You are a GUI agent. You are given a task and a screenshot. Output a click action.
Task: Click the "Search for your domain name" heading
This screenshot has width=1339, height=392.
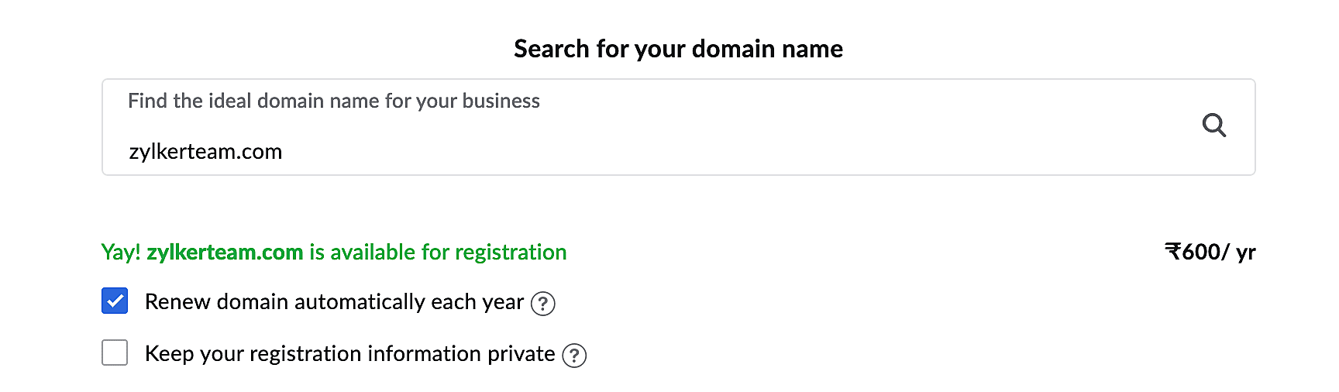click(x=678, y=49)
